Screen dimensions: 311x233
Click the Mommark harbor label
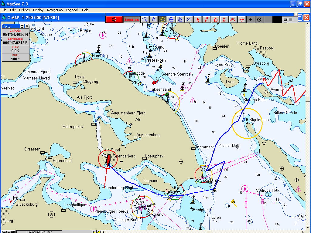[205, 147]
